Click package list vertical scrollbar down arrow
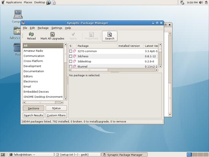 coord(160,66)
